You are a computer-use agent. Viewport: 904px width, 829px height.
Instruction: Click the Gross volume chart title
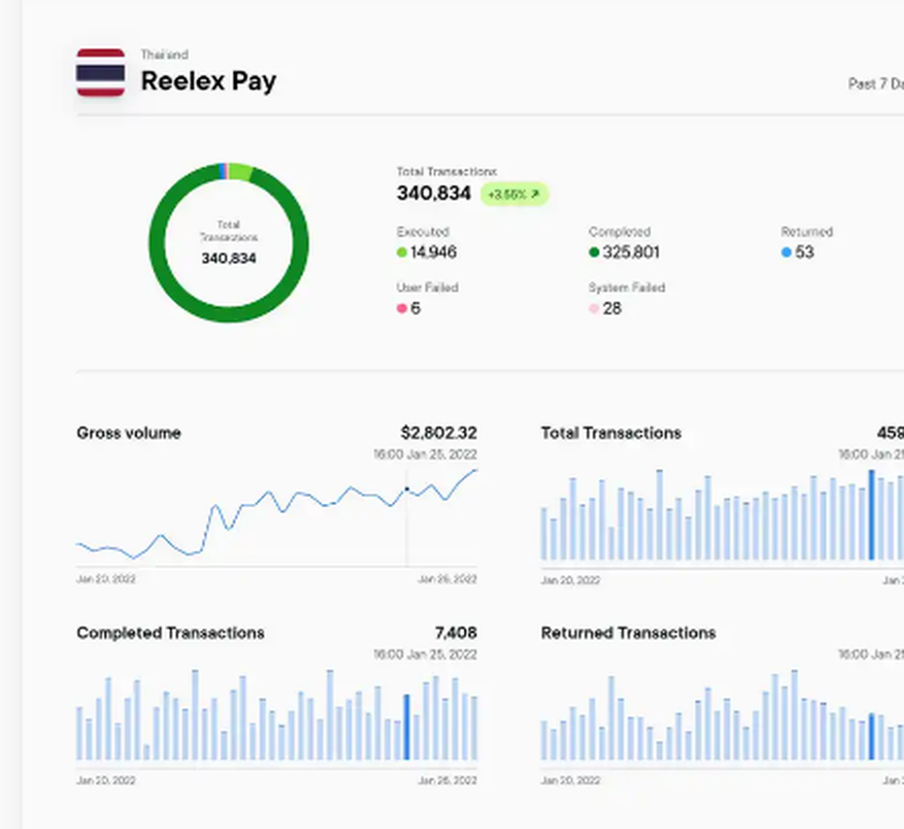click(128, 433)
